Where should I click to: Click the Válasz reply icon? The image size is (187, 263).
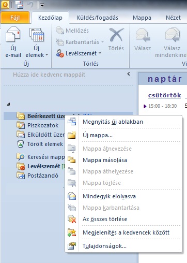(x=143, y=35)
